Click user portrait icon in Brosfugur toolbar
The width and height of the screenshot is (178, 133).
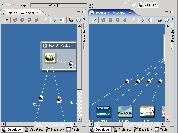(159, 20)
